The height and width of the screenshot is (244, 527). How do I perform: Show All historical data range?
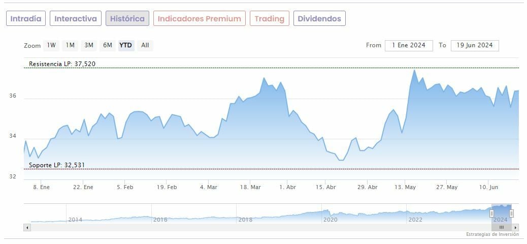[145, 45]
